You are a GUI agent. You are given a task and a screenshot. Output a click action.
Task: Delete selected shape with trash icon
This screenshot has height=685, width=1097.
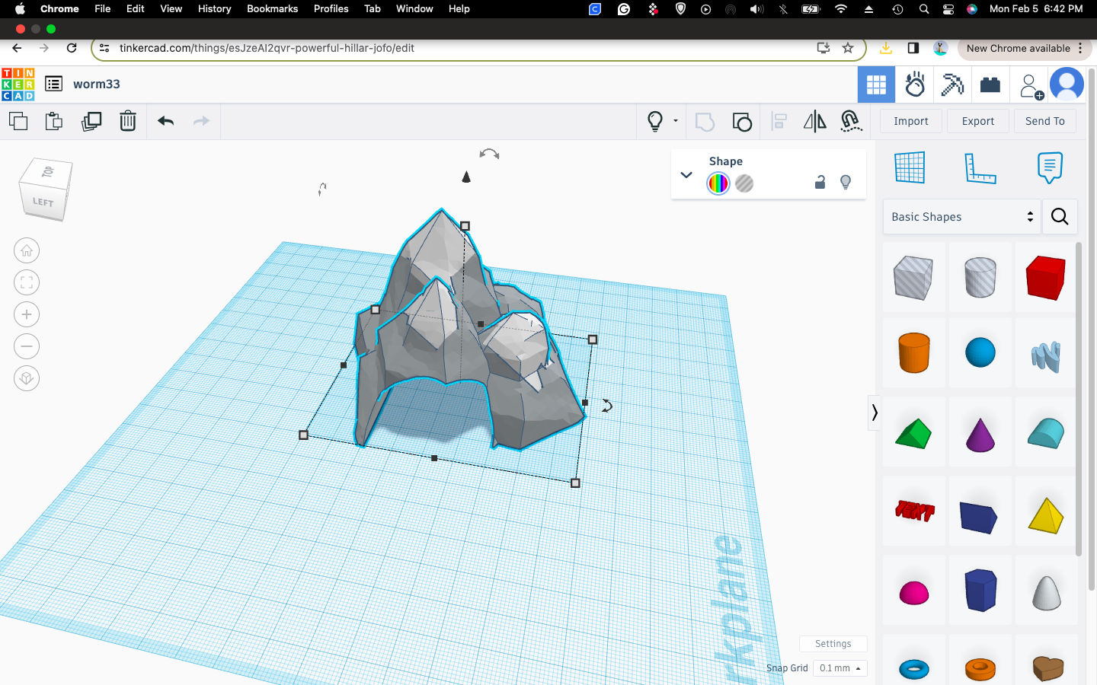pos(128,121)
